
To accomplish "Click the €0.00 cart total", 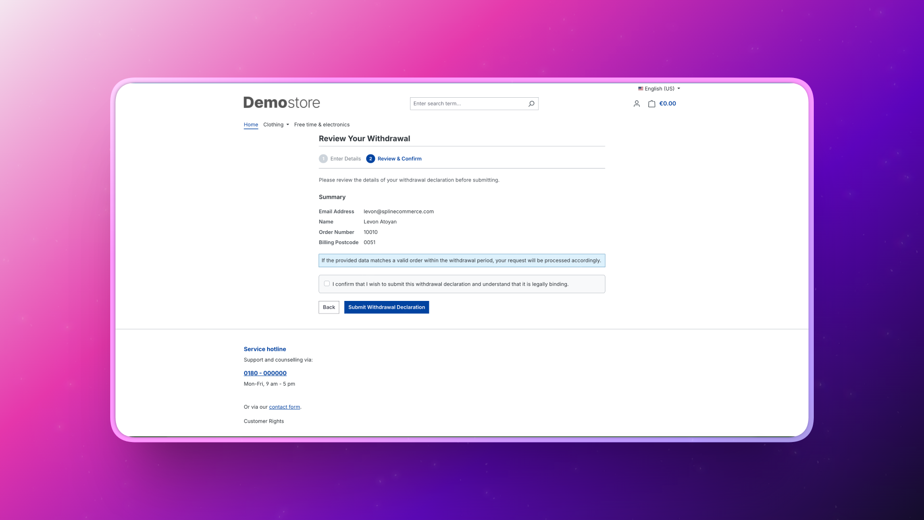I will pos(667,104).
